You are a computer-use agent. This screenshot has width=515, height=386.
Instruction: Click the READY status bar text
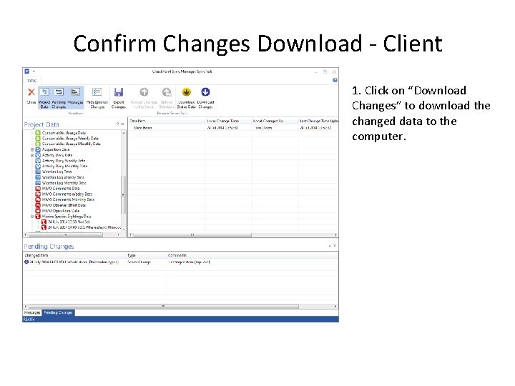(29, 320)
